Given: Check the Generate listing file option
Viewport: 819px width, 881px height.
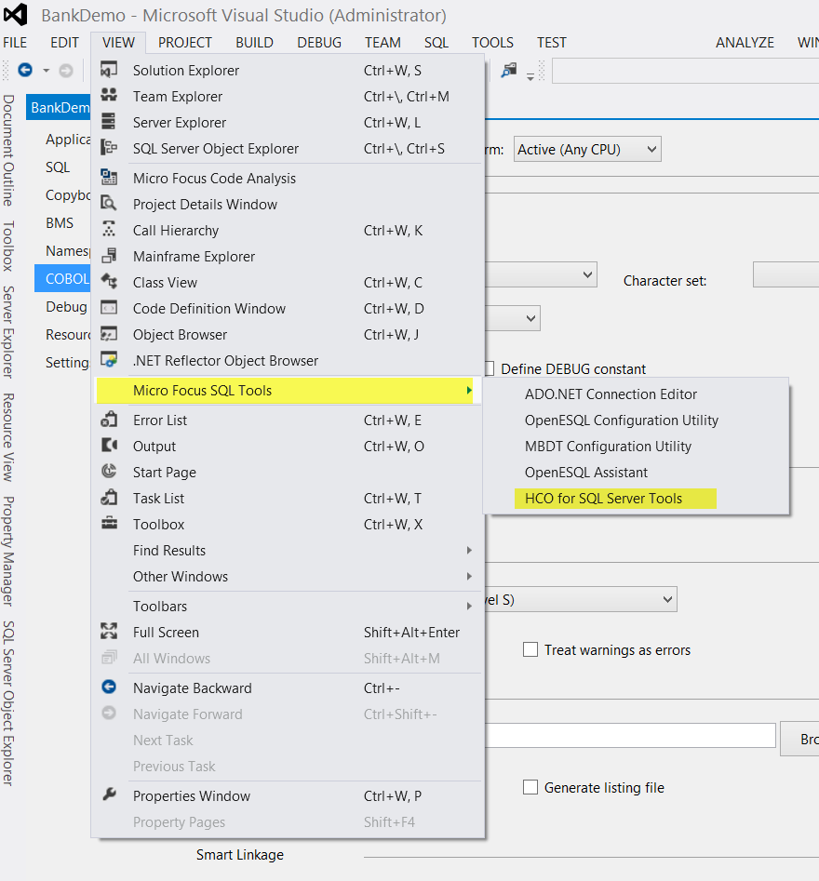Looking at the screenshot, I should [530, 788].
